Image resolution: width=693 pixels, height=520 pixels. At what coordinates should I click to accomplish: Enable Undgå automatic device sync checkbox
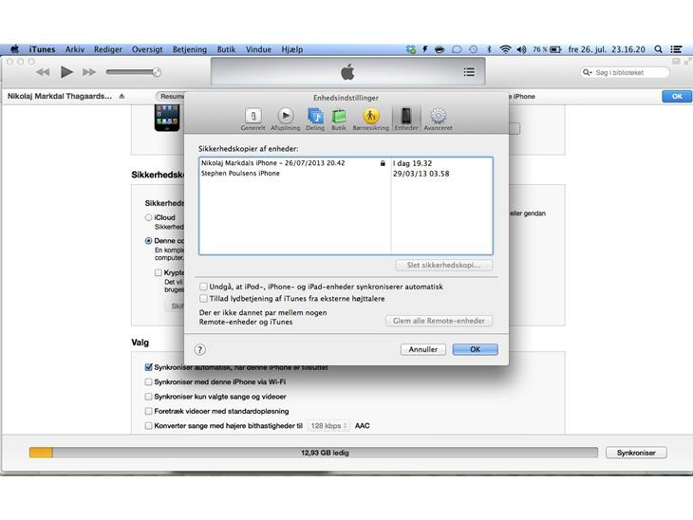pyautogui.click(x=203, y=287)
